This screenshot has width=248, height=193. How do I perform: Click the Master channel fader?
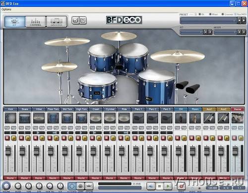[x=235, y=150]
